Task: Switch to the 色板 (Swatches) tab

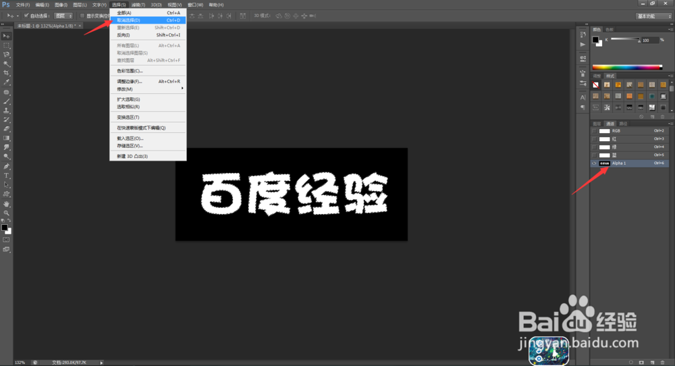Action: 609,30
